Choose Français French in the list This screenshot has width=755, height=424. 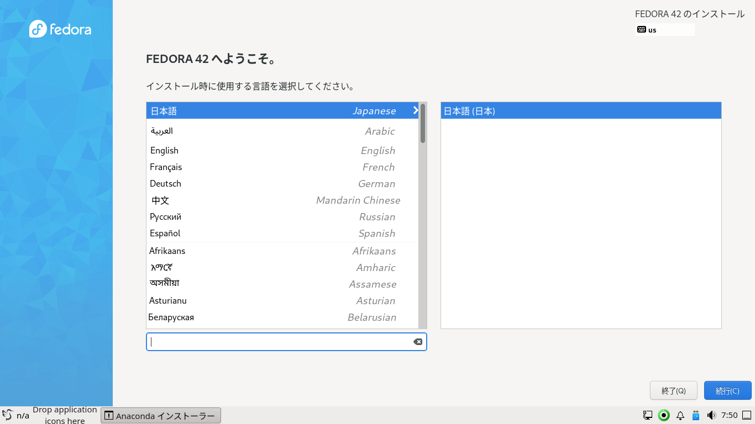[282, 167]
